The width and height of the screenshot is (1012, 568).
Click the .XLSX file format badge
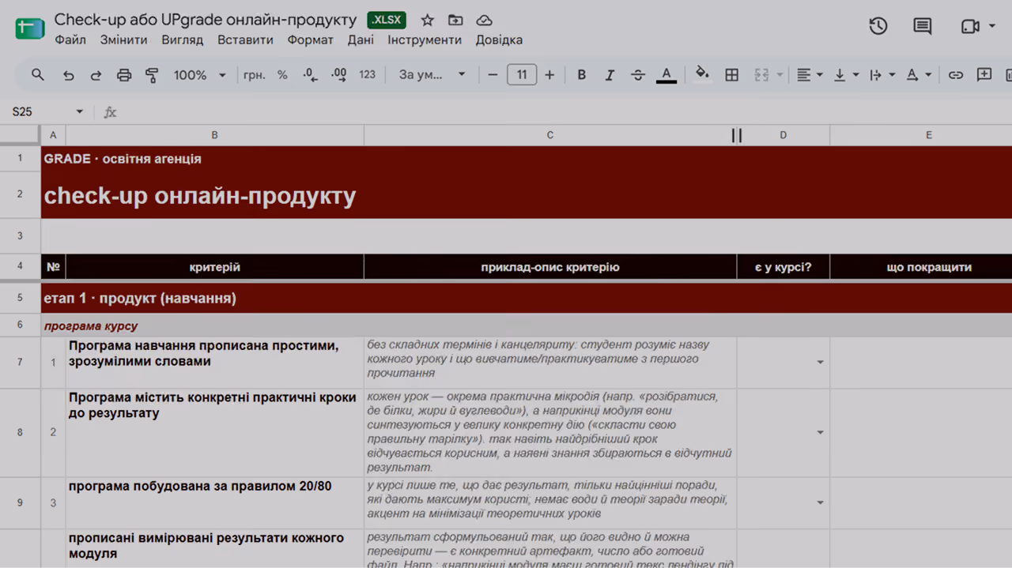click(x=387, y=21)
